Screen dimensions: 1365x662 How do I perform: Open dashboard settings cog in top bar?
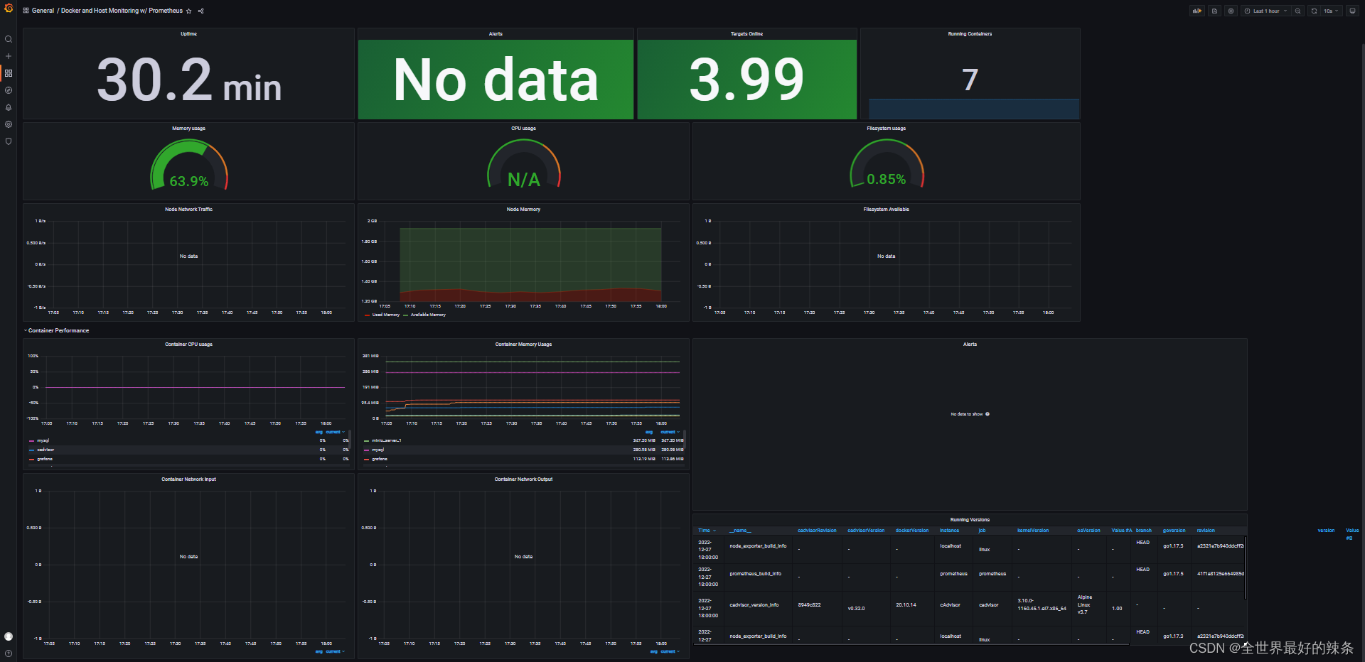[x=1231, y=11]
